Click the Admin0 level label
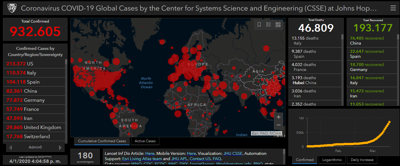Viewport: 400px width, 166px height. pyautogui.click(x=35, y=147)
